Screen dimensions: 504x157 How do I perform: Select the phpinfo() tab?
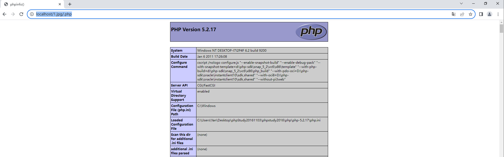[x=29, y=4]
